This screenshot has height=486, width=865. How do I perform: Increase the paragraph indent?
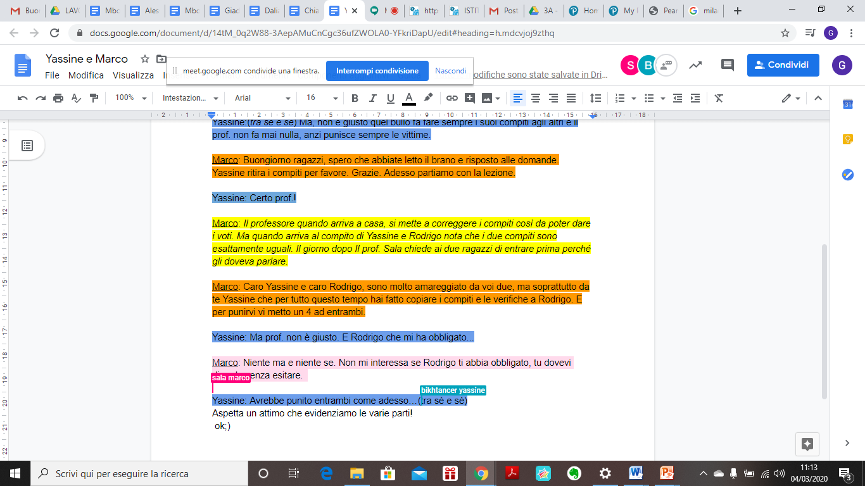(x=695, y=98)
